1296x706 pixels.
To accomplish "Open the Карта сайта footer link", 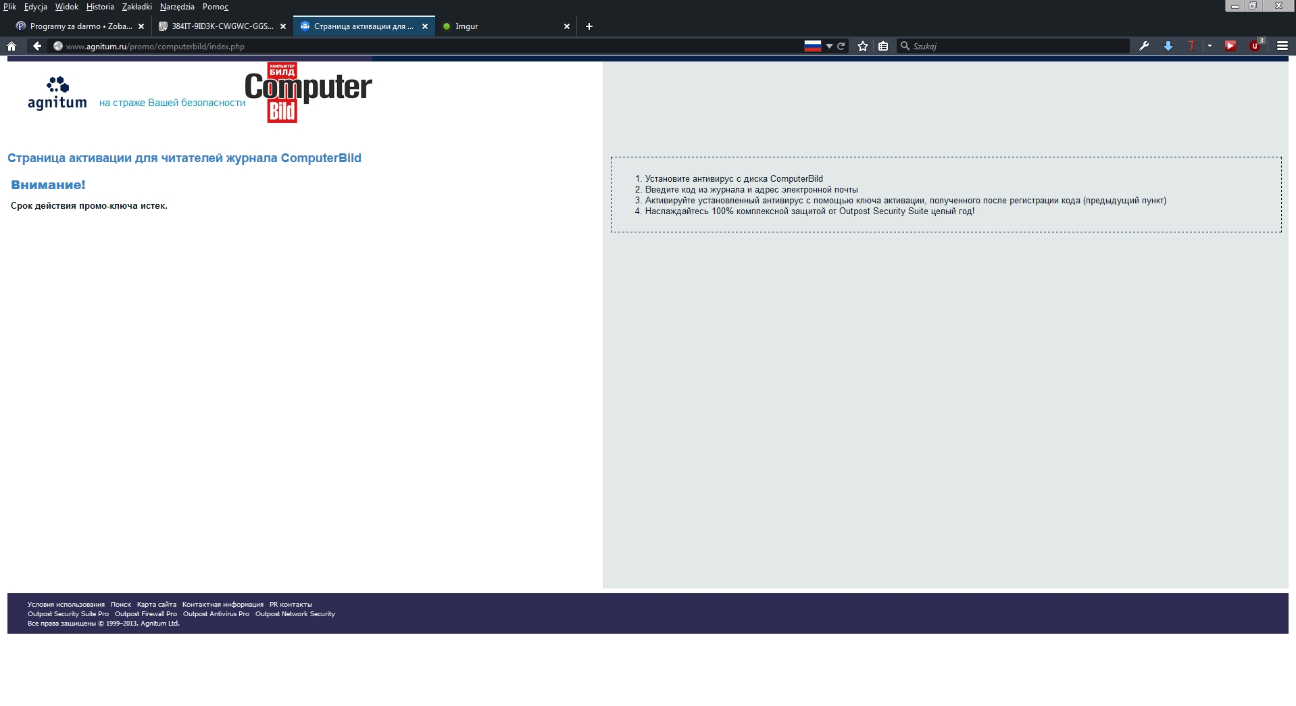I will (x=157, y=605).
